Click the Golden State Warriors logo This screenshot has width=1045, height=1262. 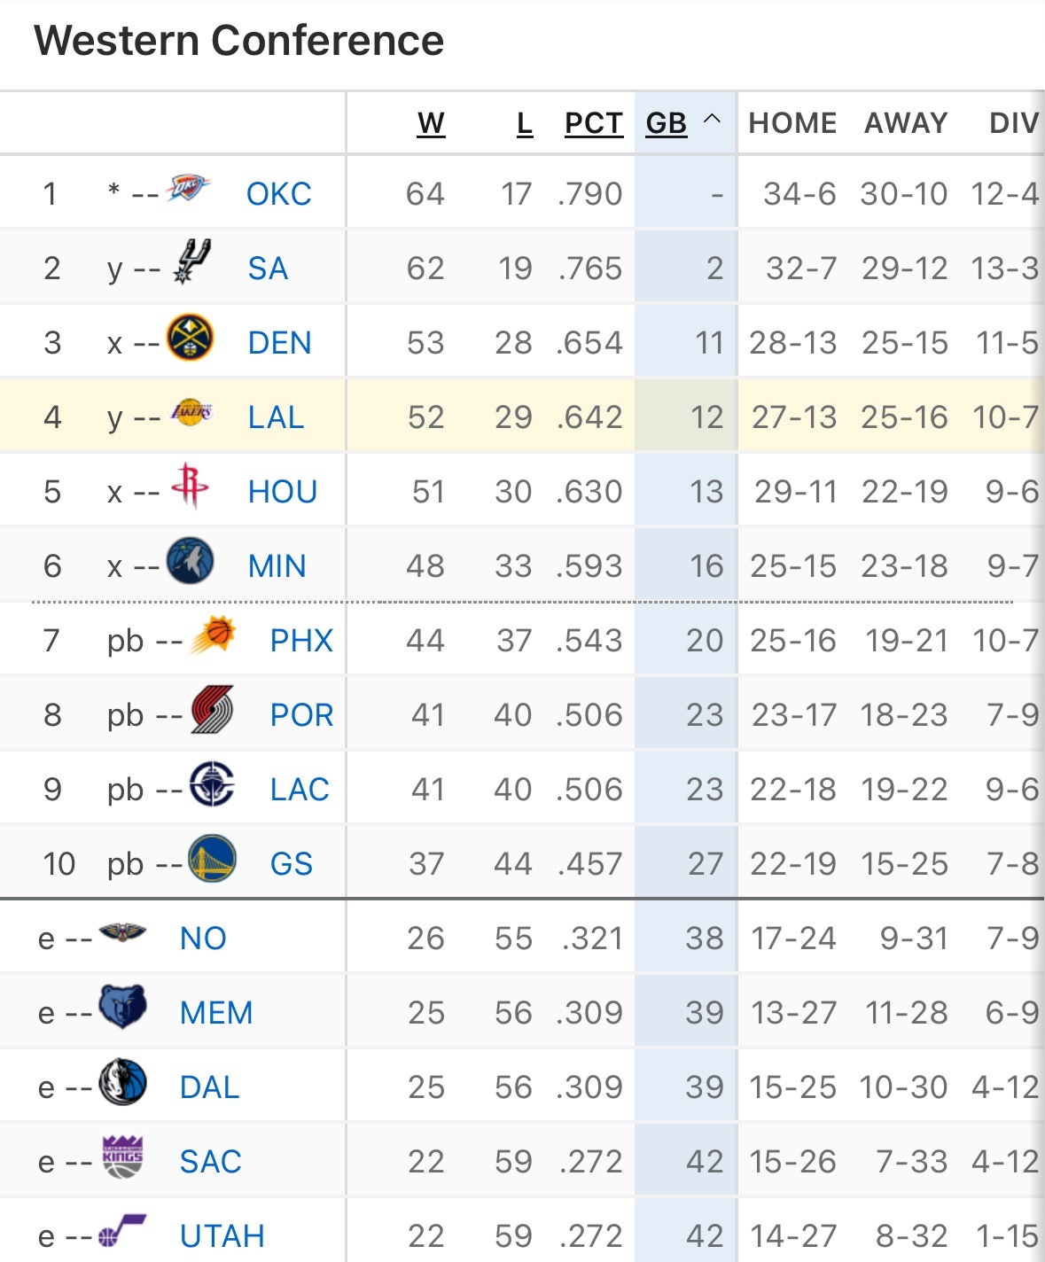tap(213, 859)
